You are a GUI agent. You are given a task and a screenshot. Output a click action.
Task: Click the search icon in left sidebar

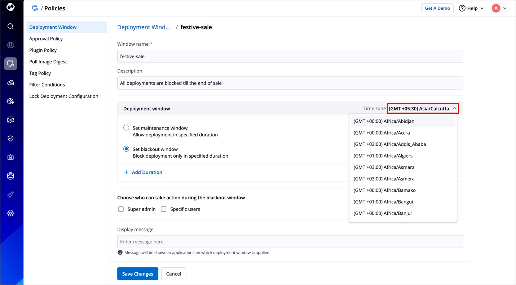coord(10,26)
